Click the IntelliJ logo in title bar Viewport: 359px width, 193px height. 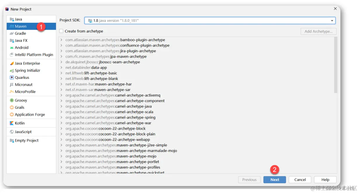pos(7,9)
